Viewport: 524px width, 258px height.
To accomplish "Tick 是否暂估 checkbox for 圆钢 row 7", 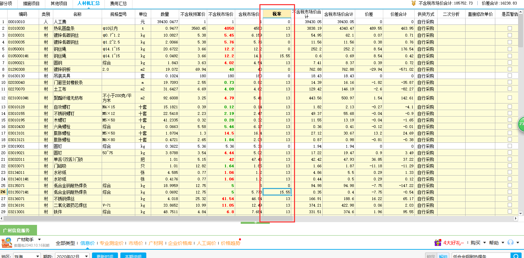I will 510,62.
